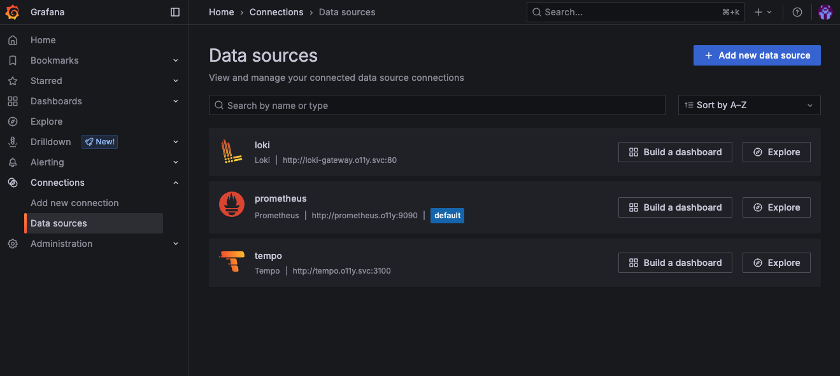
Task: Click the Grafana logo icon
Action: [13, 12]
